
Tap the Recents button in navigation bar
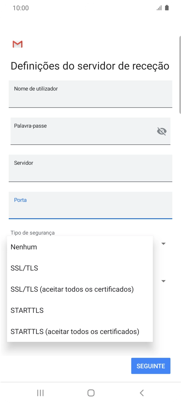40,393
